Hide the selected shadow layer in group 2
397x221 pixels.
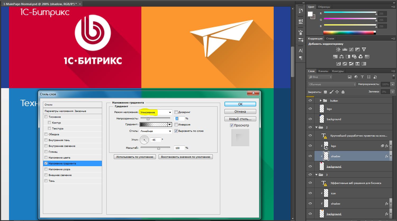point(310,156)
